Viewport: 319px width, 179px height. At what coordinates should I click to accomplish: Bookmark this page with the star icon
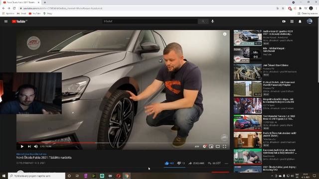tap(283, 8)
